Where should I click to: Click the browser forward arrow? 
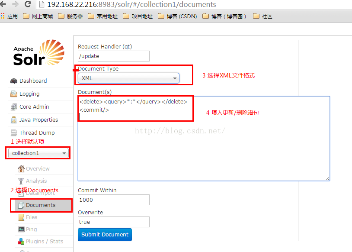[x=15, y=4]
